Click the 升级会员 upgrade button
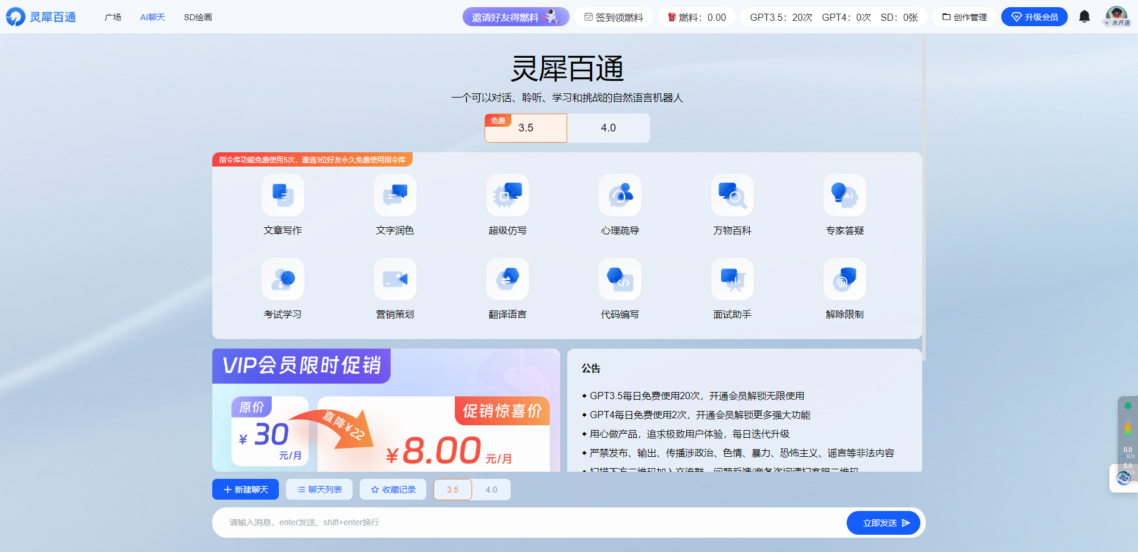Image resolution: width=1138 pixels, height=552 pixels. 1034,17
